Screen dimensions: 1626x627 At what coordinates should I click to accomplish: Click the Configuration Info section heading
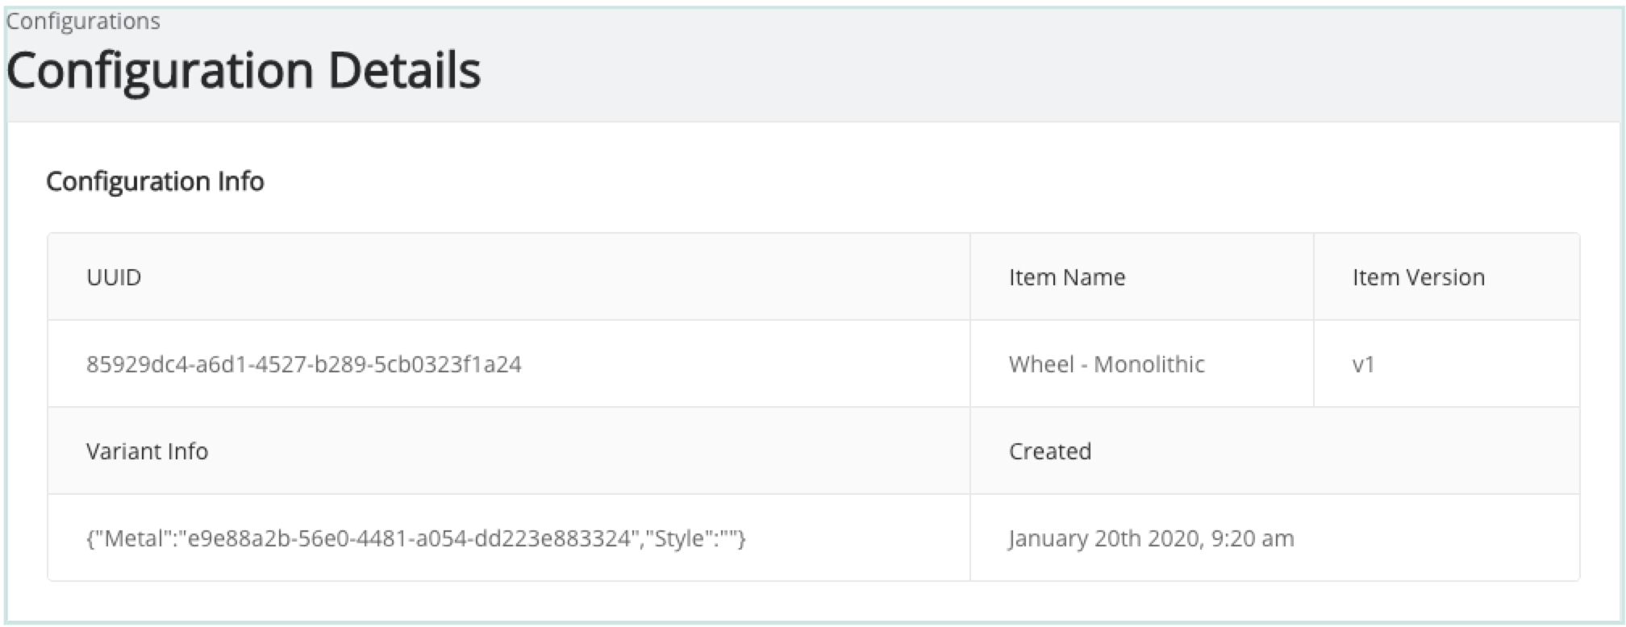point(155,181)
